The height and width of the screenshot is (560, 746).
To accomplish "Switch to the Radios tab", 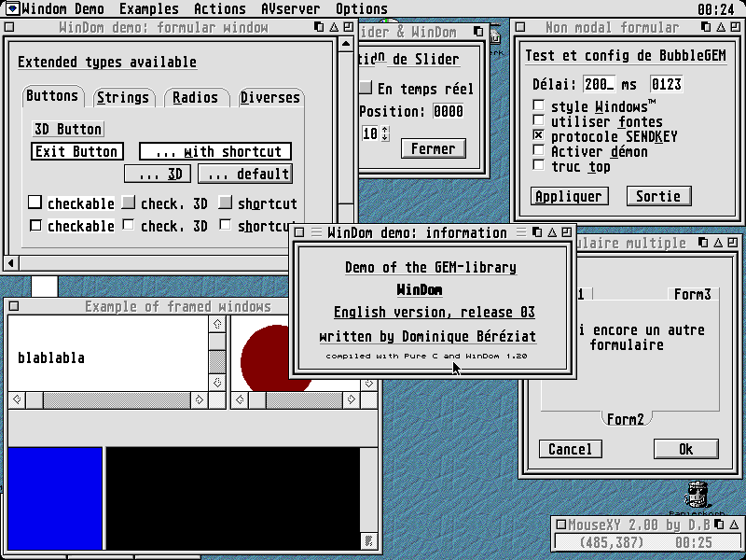I will coord(195,97).
